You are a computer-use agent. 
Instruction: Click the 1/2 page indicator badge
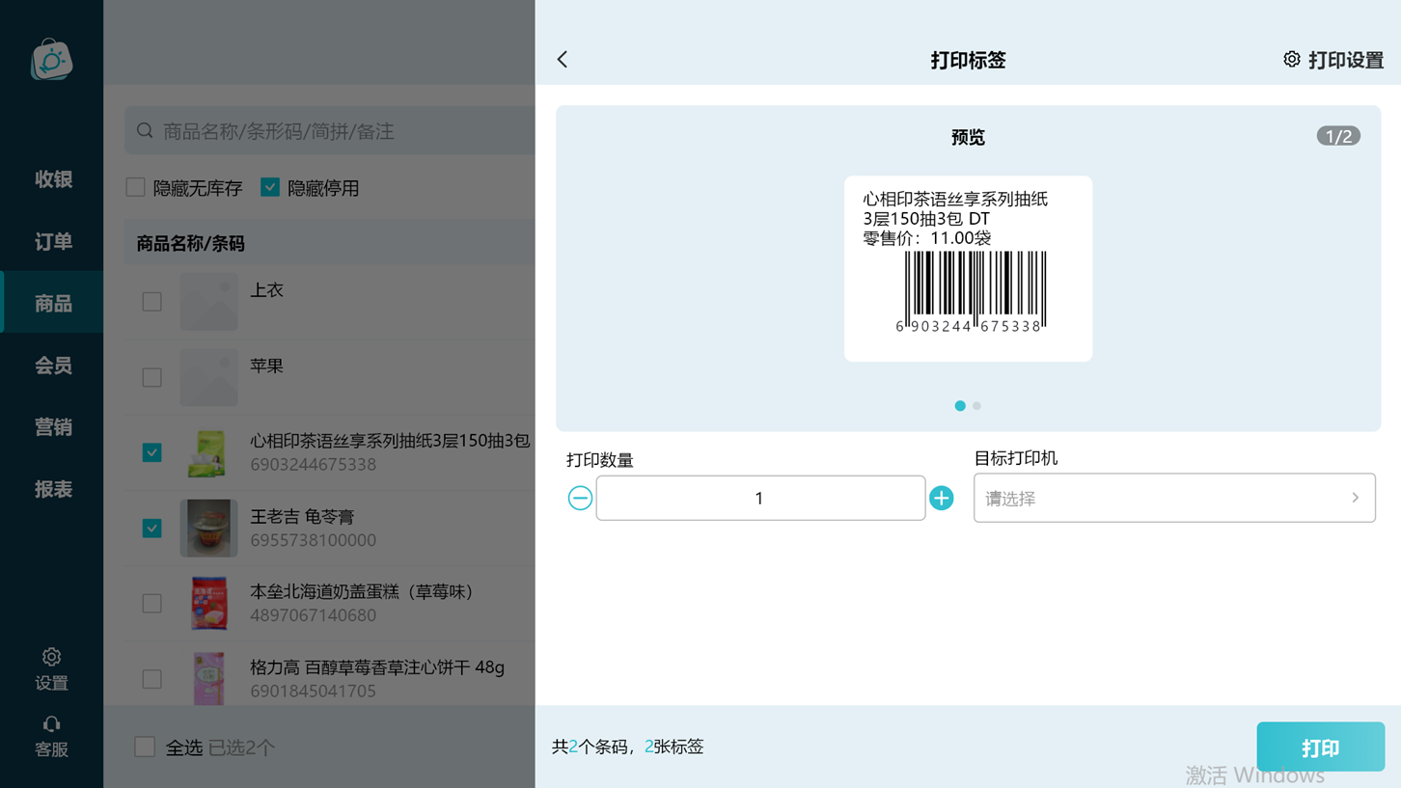point(1338,136)
